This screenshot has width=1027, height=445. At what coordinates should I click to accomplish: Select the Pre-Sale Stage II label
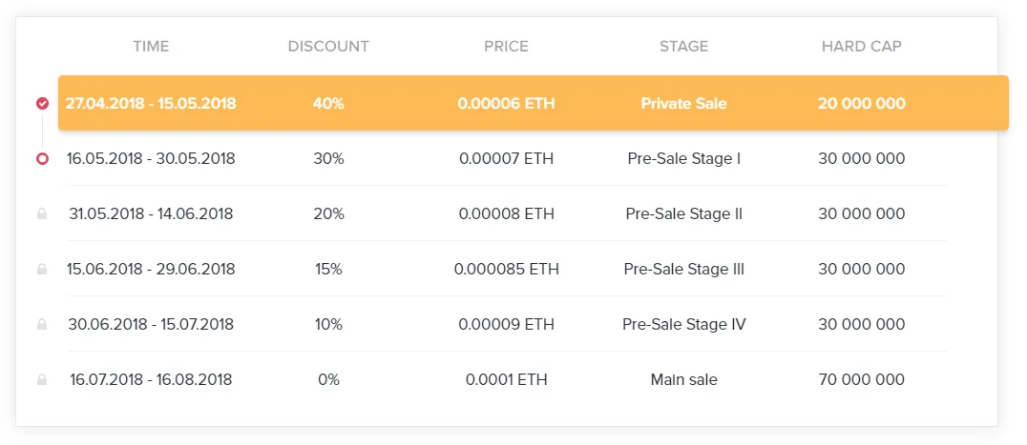[683, 213]
